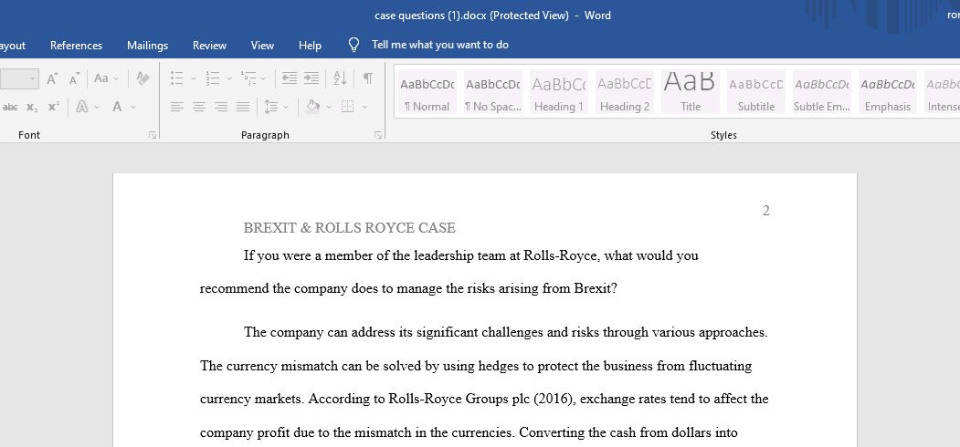Toggle Show/Hide paragraph marks

367,78
